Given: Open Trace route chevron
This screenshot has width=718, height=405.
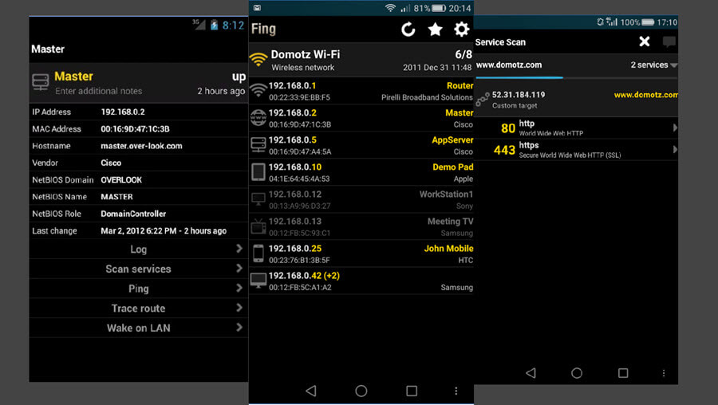Looking at the screenshot, I should pos(239,308).
